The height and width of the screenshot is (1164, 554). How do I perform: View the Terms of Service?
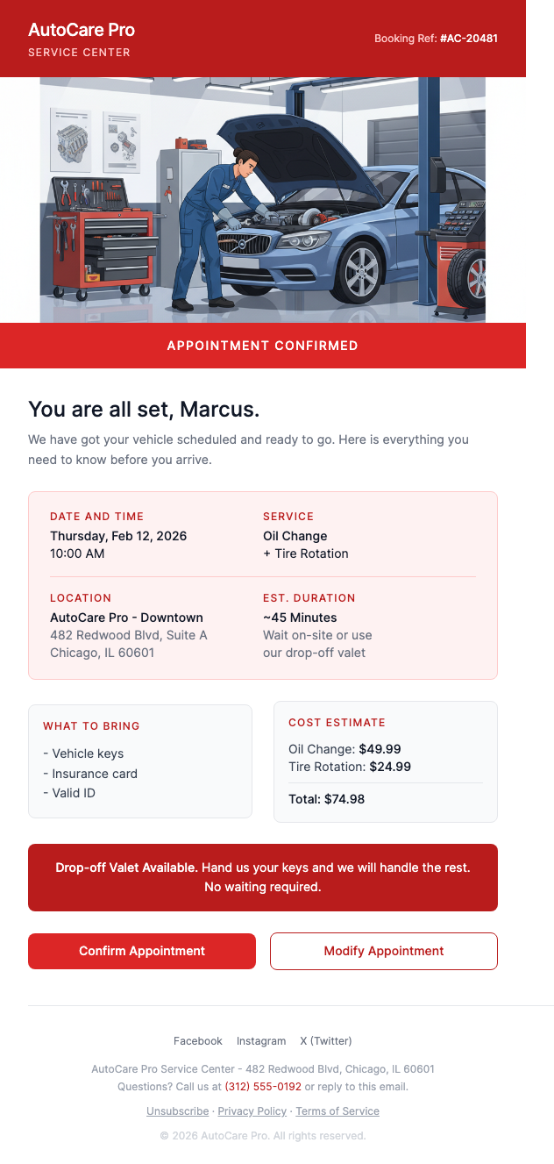click(x=337, y=1110)
